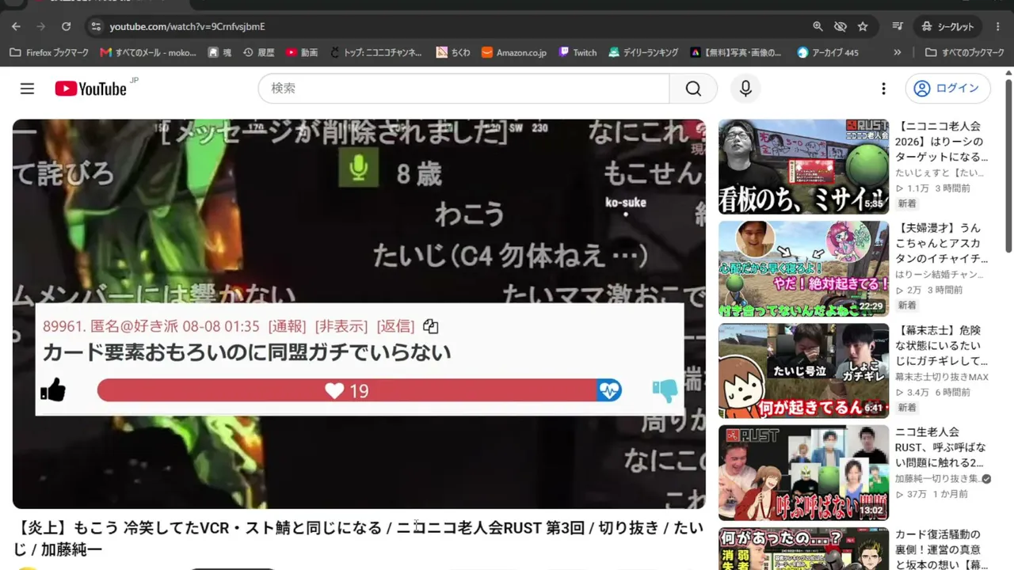Open the media control icon in toolbar
Viewport: 1014px width, 570px height.
(x=898, y=26)
